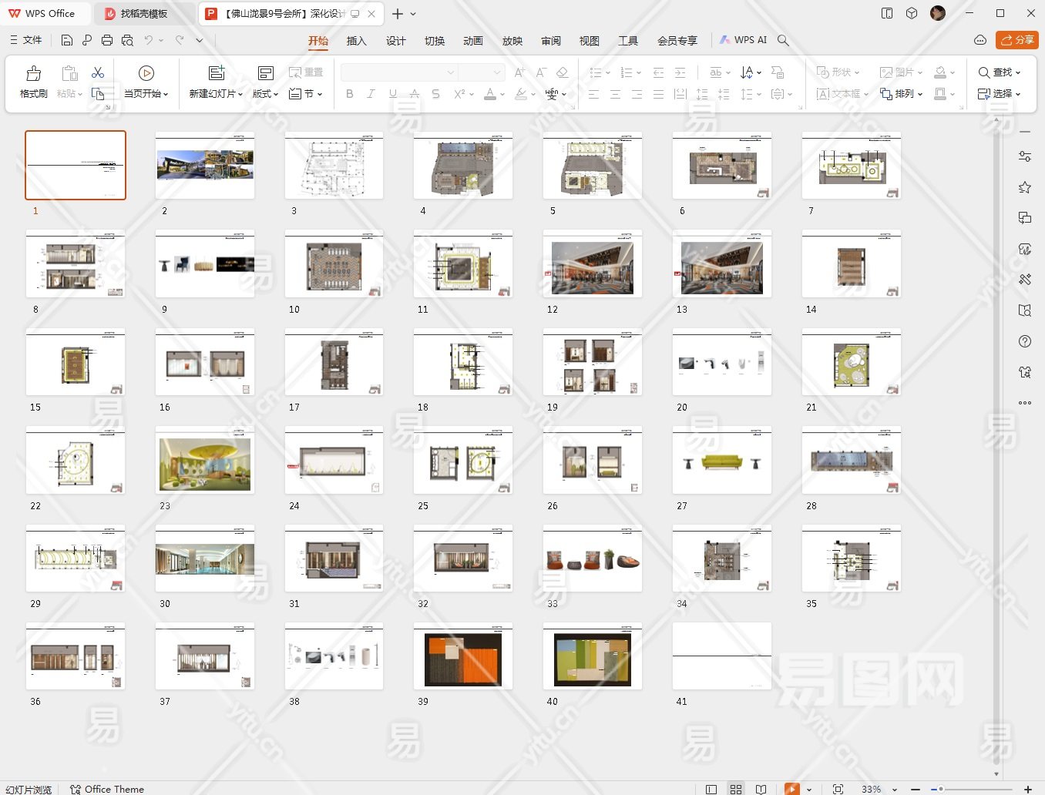Viewport: 1045px width, 795px height.
Task: Switch to normal view in status bar
Action: (x=711, y=789)
